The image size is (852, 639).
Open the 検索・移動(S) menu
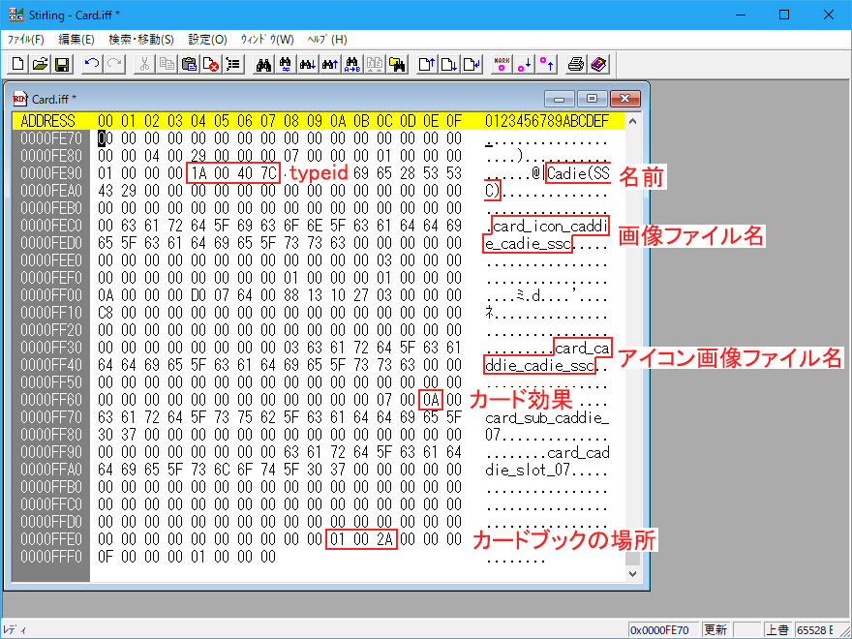(x=141, y=40)
